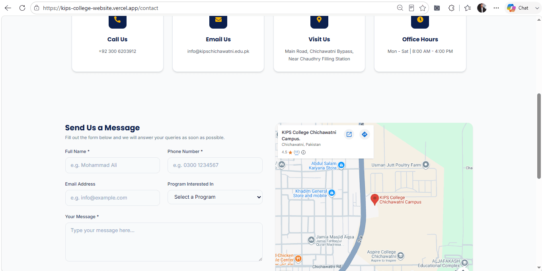Go back with the browser back arrow

(8, 8)
